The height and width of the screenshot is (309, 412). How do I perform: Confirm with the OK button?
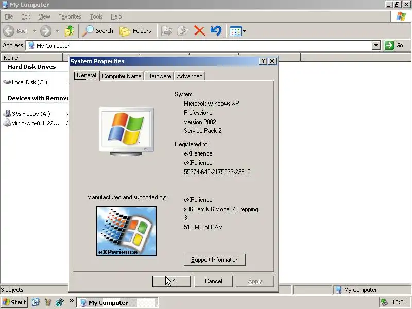[171, 281]
